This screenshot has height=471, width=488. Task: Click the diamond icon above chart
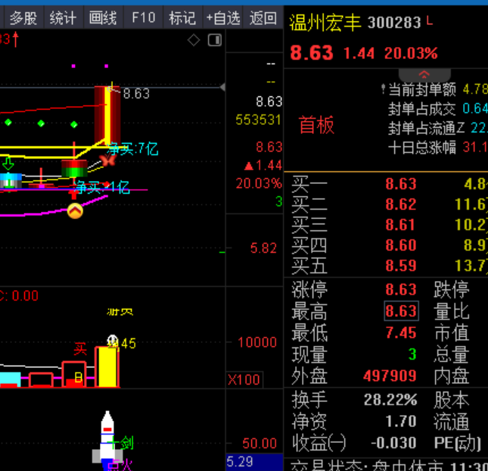(194, 40)
